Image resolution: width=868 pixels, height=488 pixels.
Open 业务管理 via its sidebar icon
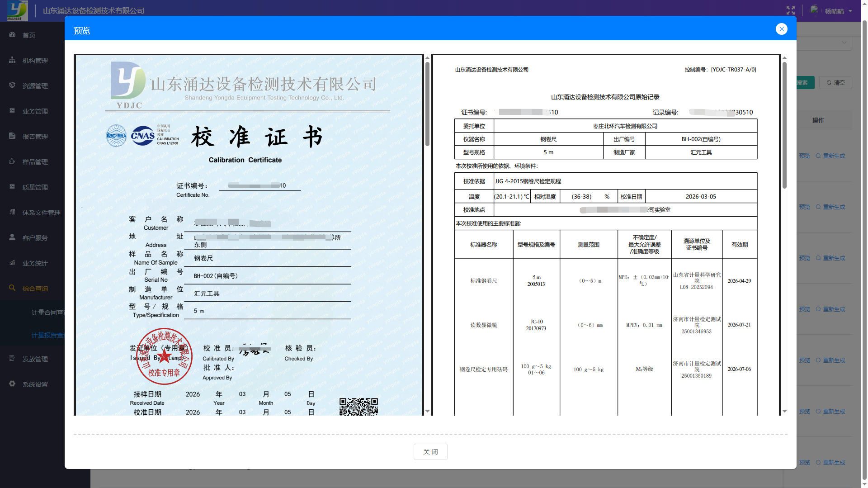[12, 110]
